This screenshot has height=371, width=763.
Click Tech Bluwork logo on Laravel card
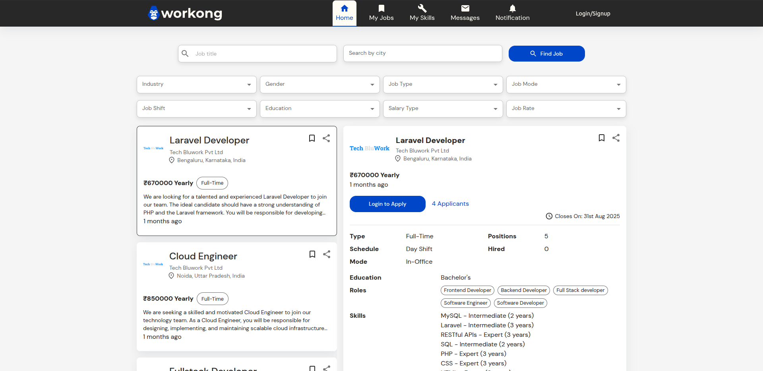pos(153,148)
